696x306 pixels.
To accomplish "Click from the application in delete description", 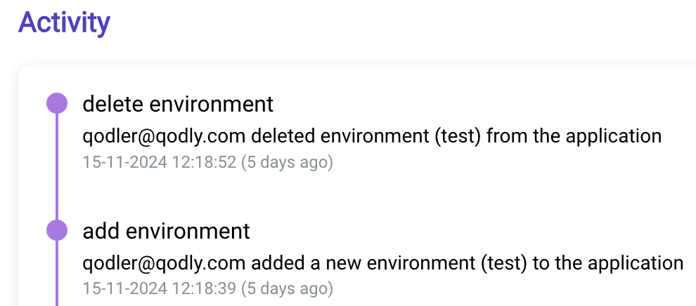I will click(574, 136).
